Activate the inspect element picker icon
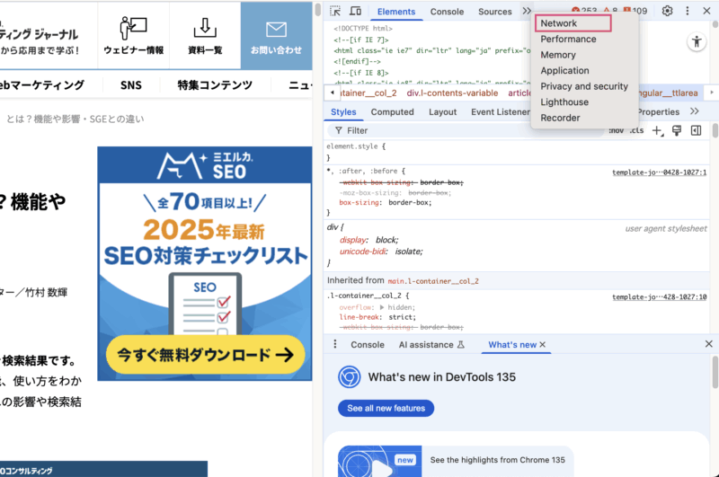 [x=335, y=11]
